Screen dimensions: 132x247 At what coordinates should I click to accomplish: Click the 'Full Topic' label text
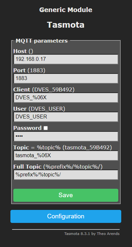pos(27,167)
